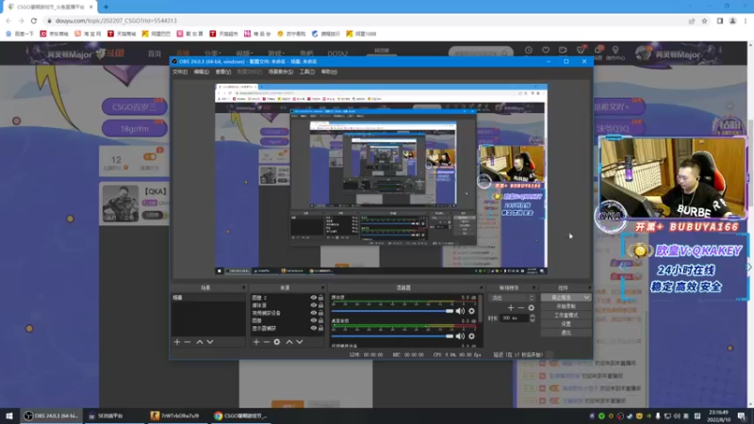Open settings gear of first mixer channel
This screenshot has width=754, height=424.
tap(472, 311)
